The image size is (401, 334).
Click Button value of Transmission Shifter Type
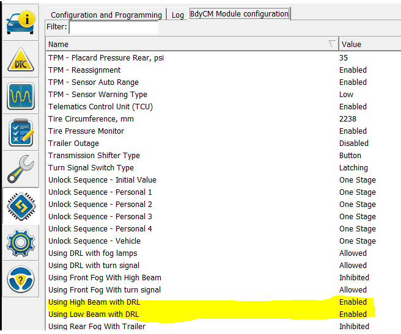point(350,156)
